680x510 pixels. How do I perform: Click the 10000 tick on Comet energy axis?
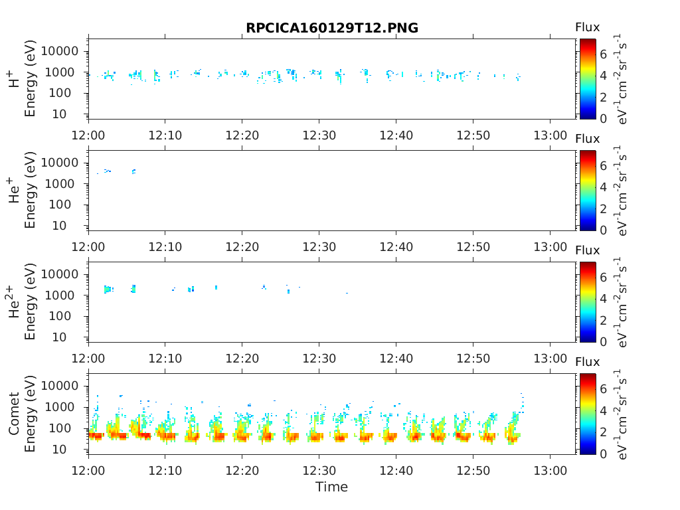[x=60, y=386]
